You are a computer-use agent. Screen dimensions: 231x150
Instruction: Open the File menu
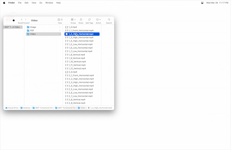pos(20,3)
